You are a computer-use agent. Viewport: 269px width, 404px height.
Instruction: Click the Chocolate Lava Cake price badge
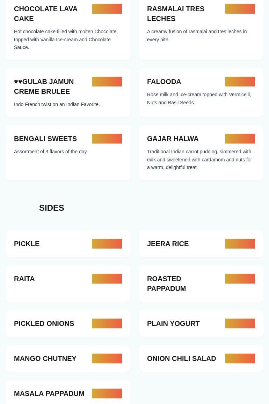pos(107,9)
